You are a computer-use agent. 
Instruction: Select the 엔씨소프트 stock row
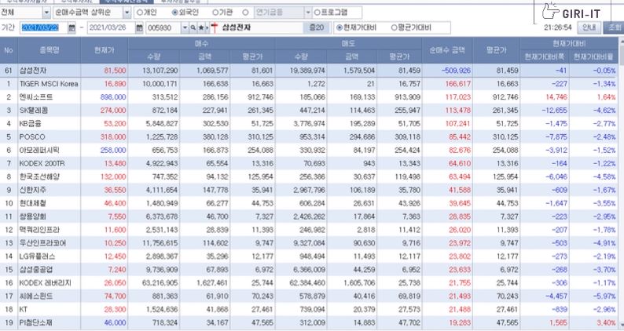click(309, 97)
